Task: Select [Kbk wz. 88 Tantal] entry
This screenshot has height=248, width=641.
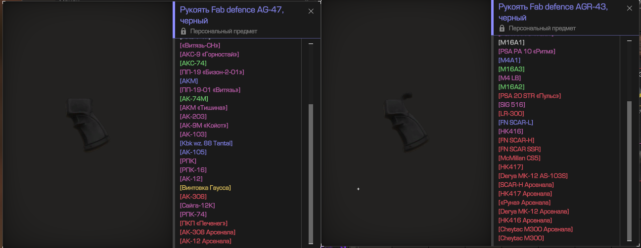Action: click(206, 143)
